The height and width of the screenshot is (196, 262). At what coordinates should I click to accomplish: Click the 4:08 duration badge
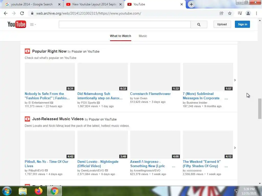click(176, 156)
